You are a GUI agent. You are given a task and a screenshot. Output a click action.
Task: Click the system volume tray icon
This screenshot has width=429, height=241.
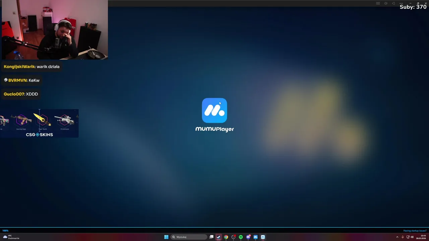(x=412, y=237)
